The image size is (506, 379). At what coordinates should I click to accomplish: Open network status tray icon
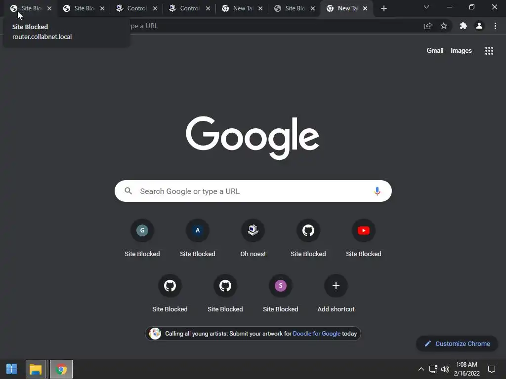click(433, 369)
